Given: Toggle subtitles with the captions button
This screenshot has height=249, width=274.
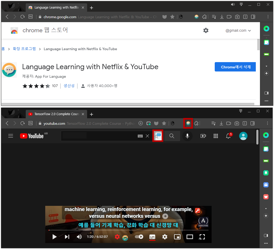Looking at the screenshot, I should 152,237.
